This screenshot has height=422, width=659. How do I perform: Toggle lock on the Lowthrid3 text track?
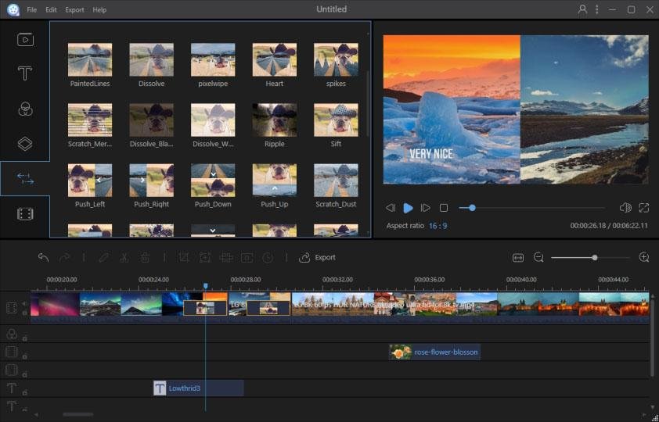tap(25, 391)
